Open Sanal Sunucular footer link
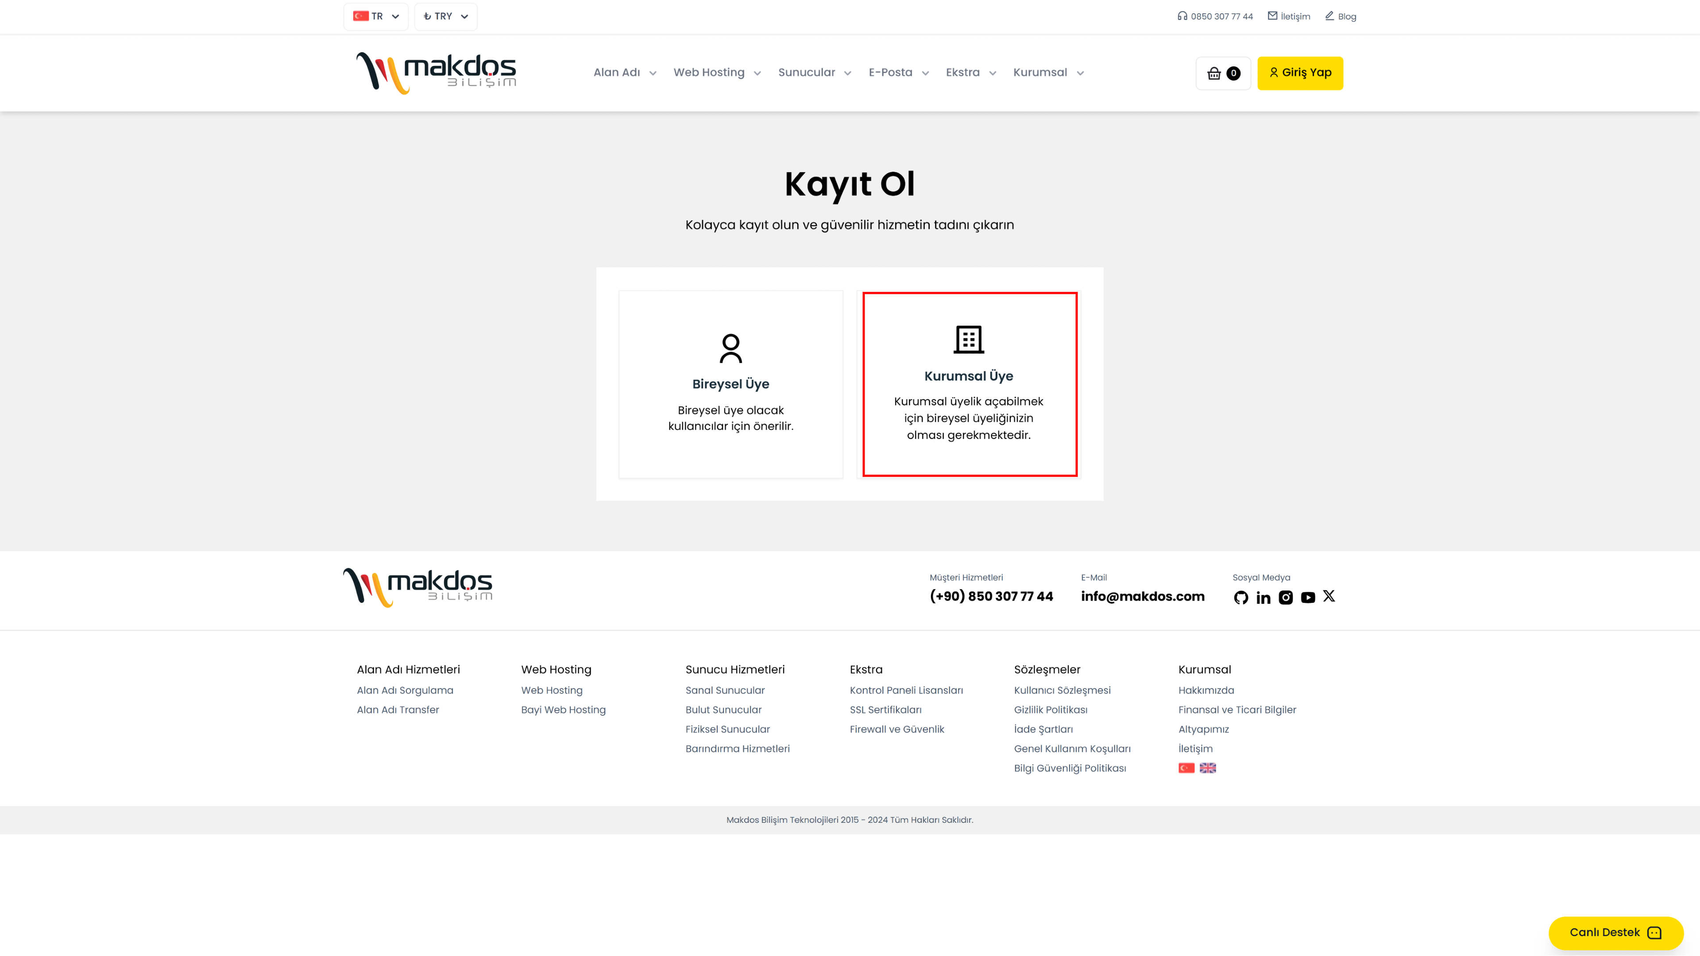The image size is (1700, 956). (x=725, y=691)
